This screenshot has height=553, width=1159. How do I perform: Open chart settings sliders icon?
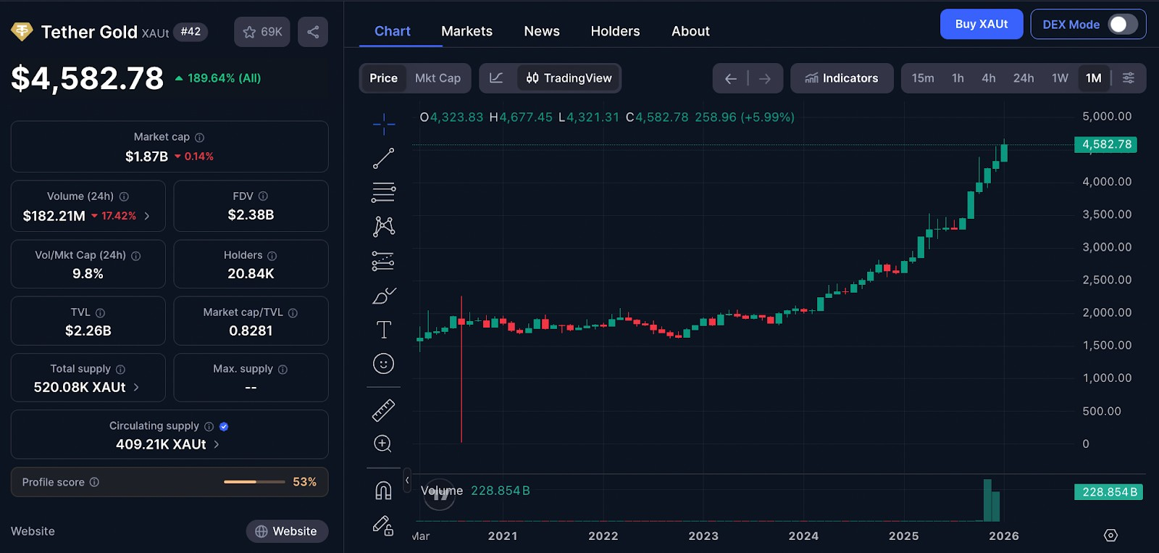[x=1129, y=78]
